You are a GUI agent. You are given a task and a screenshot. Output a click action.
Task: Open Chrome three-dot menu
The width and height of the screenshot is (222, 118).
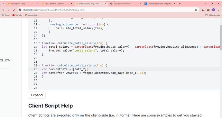pos(219,10)
